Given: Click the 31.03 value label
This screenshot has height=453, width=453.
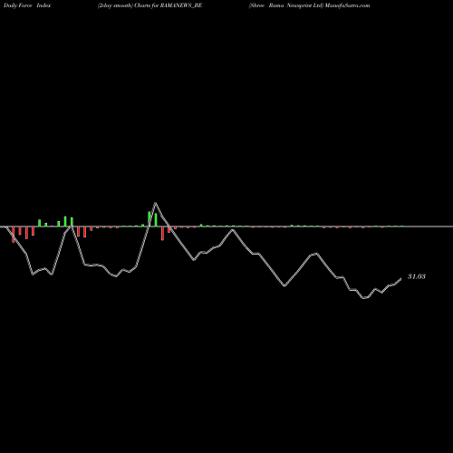Looking at the screenshot, I should click(x=417, y=276).
